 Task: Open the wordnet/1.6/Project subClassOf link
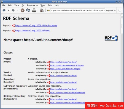(67, 66)
